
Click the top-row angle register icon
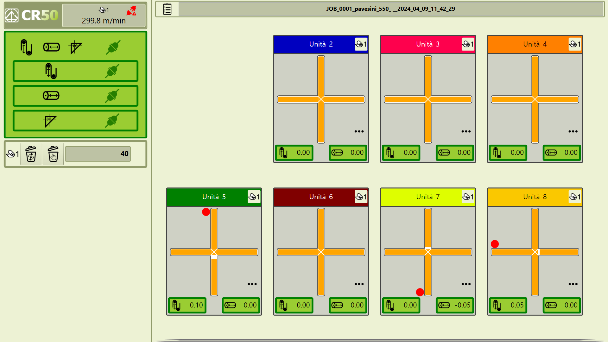(x=75, y=47)
